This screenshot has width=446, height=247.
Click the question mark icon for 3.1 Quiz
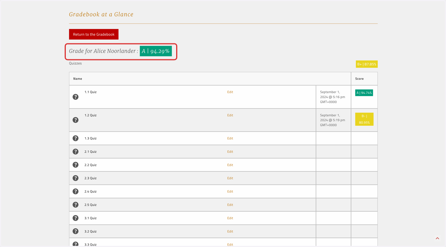tap(75, 218)
